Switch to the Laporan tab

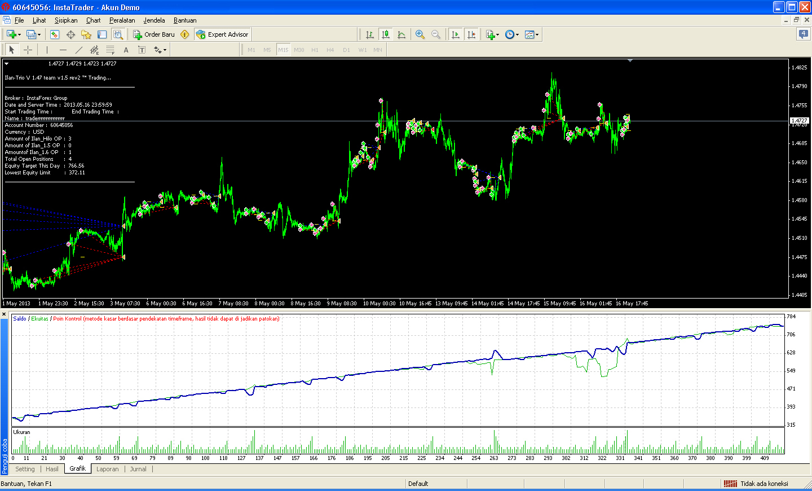108,469
